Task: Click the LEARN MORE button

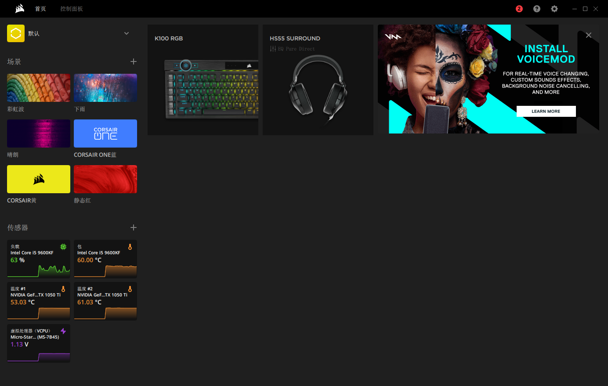Action: [x=546, y=111]
